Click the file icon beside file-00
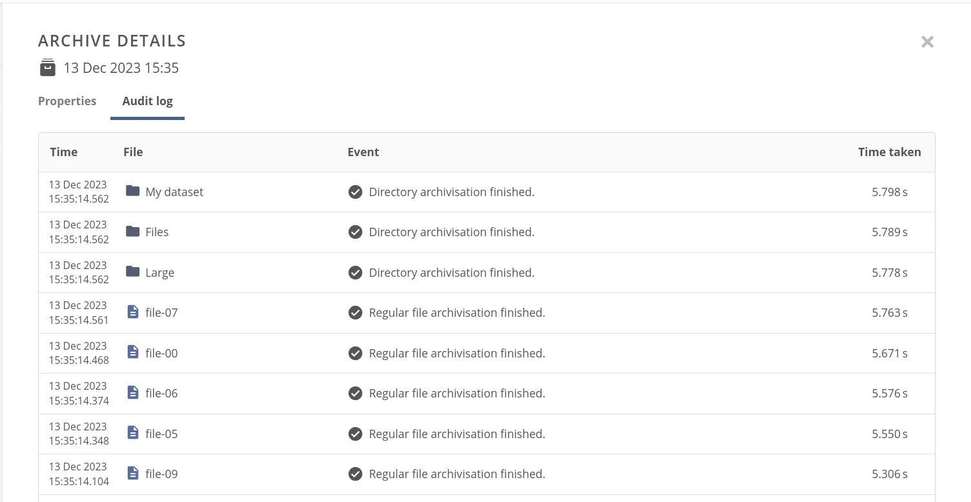 click(133, 353)
